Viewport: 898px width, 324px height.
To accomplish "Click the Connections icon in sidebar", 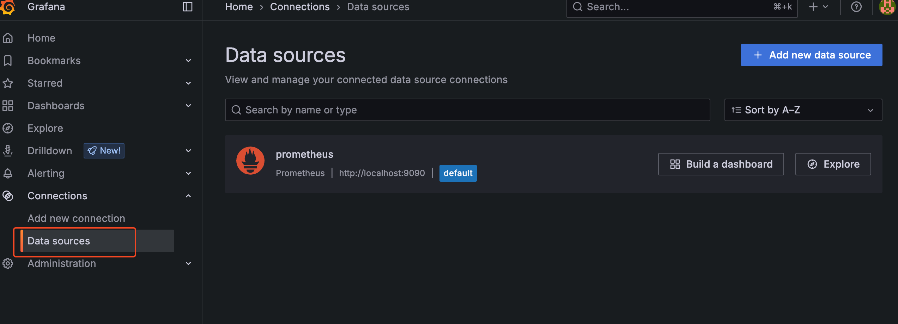I will [8, 196].
